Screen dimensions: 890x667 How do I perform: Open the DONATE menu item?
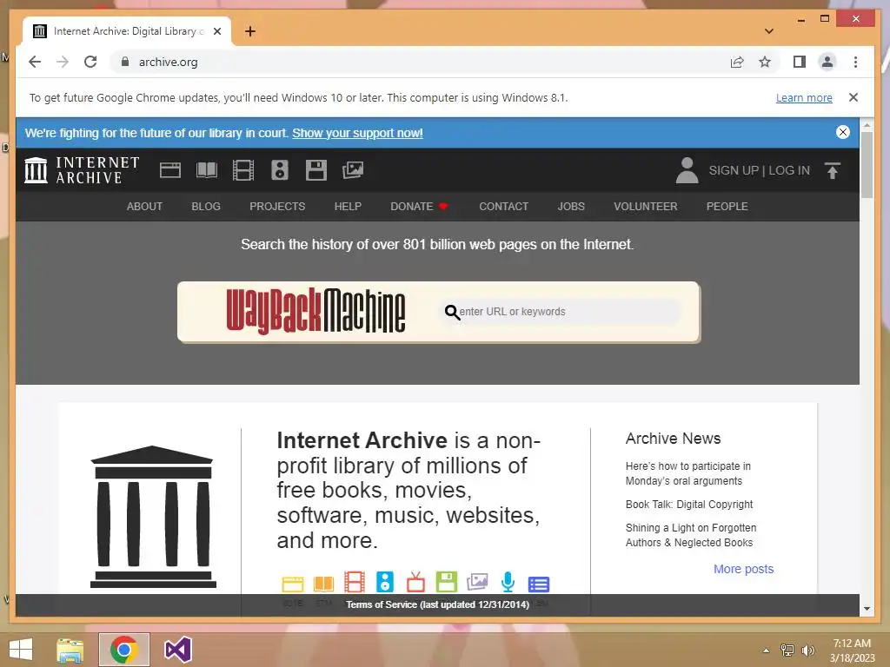(419, 207)
